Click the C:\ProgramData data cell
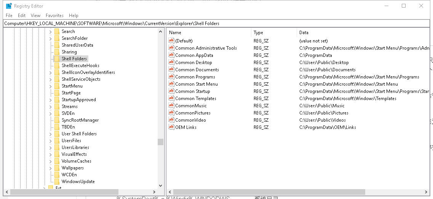The width and height of the screenshot is (433, 199). coord(316,55)
